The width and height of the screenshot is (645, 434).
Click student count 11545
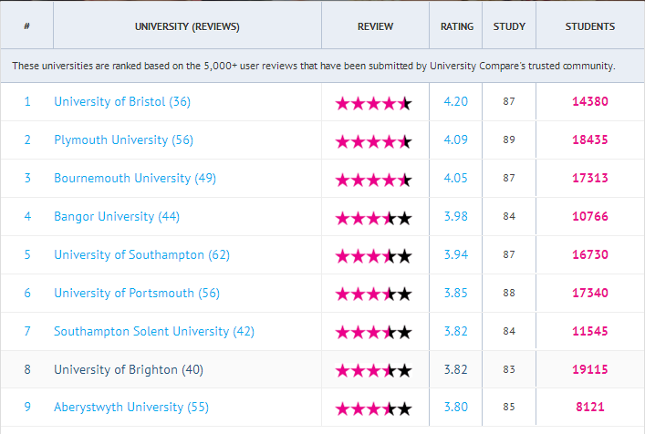click(x=590, y=331)
